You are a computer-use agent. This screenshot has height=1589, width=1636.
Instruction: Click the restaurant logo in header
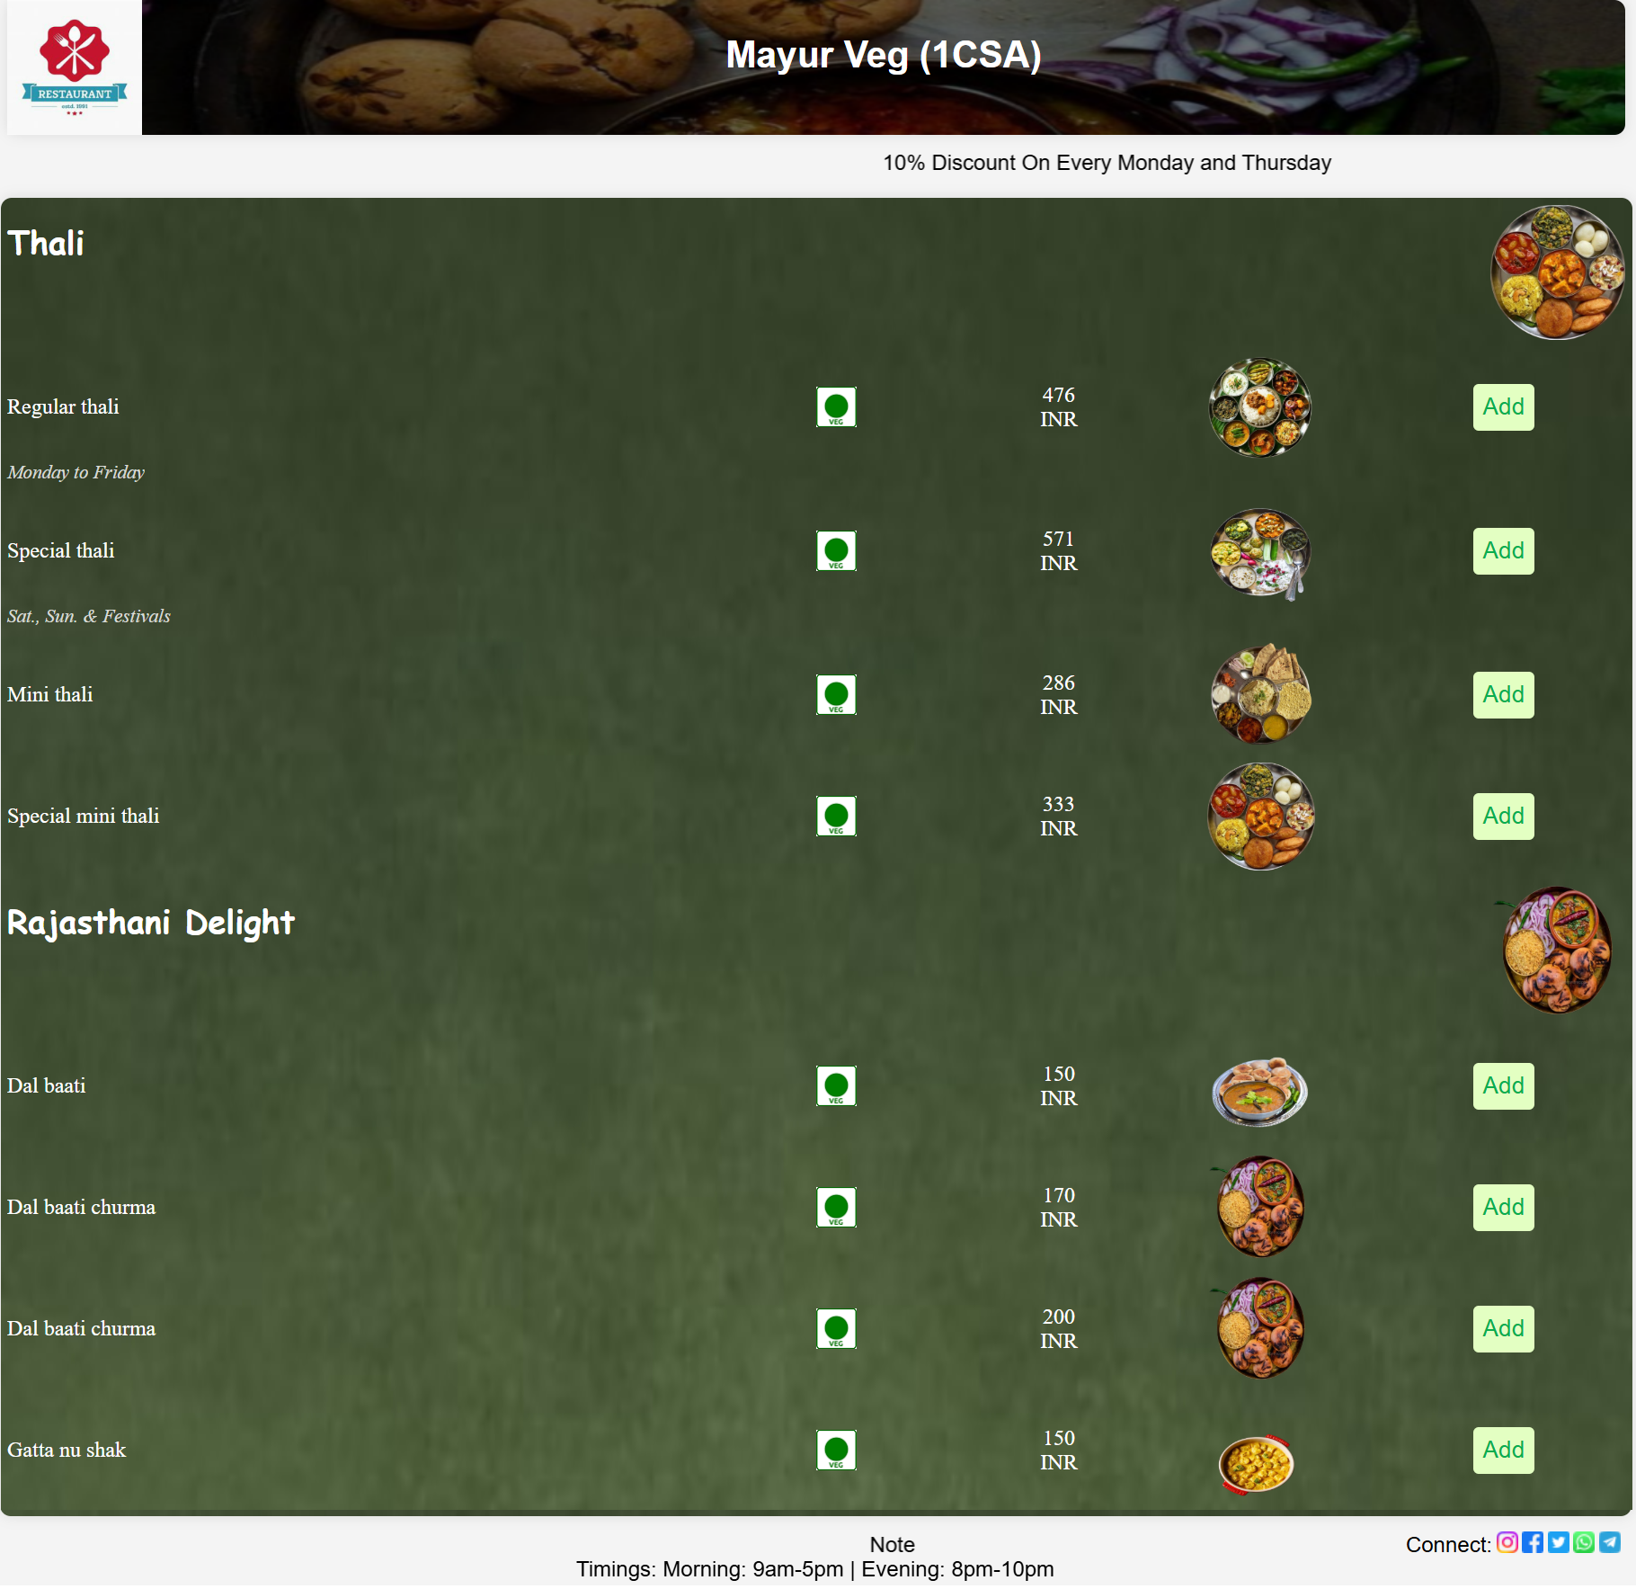tap(75, 67)
